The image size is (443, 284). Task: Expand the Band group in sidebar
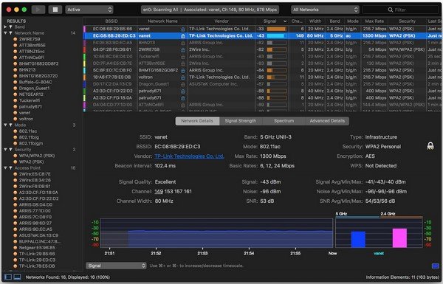5,27
